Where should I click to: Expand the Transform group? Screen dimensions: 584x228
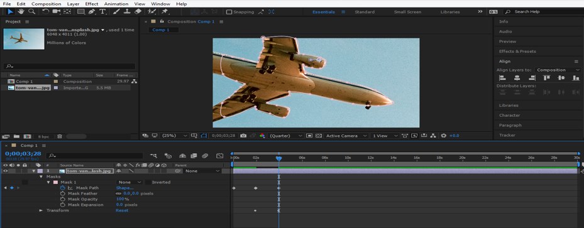(x=41, y=210)
